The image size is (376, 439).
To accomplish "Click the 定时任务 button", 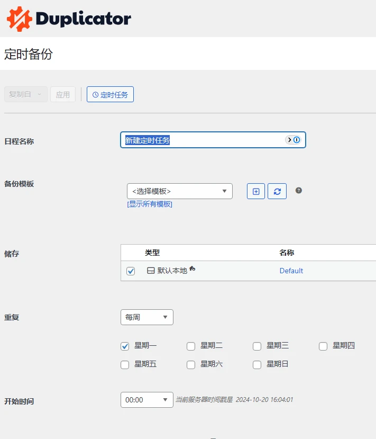I will [110, 94].
